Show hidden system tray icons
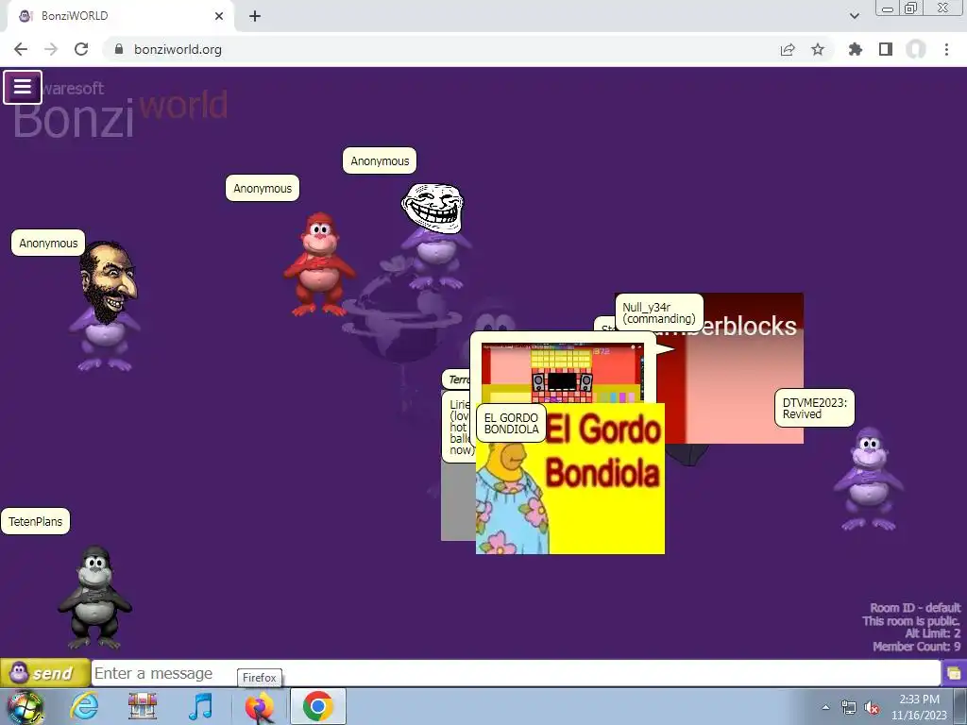The height and width of the screenshot is (725, 967). [x=825, y=707]
